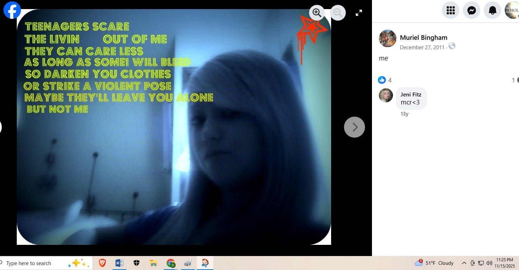This screenshot has width=519, height=270.
Task: Zoom out of the photo
Action: point(338,13)
